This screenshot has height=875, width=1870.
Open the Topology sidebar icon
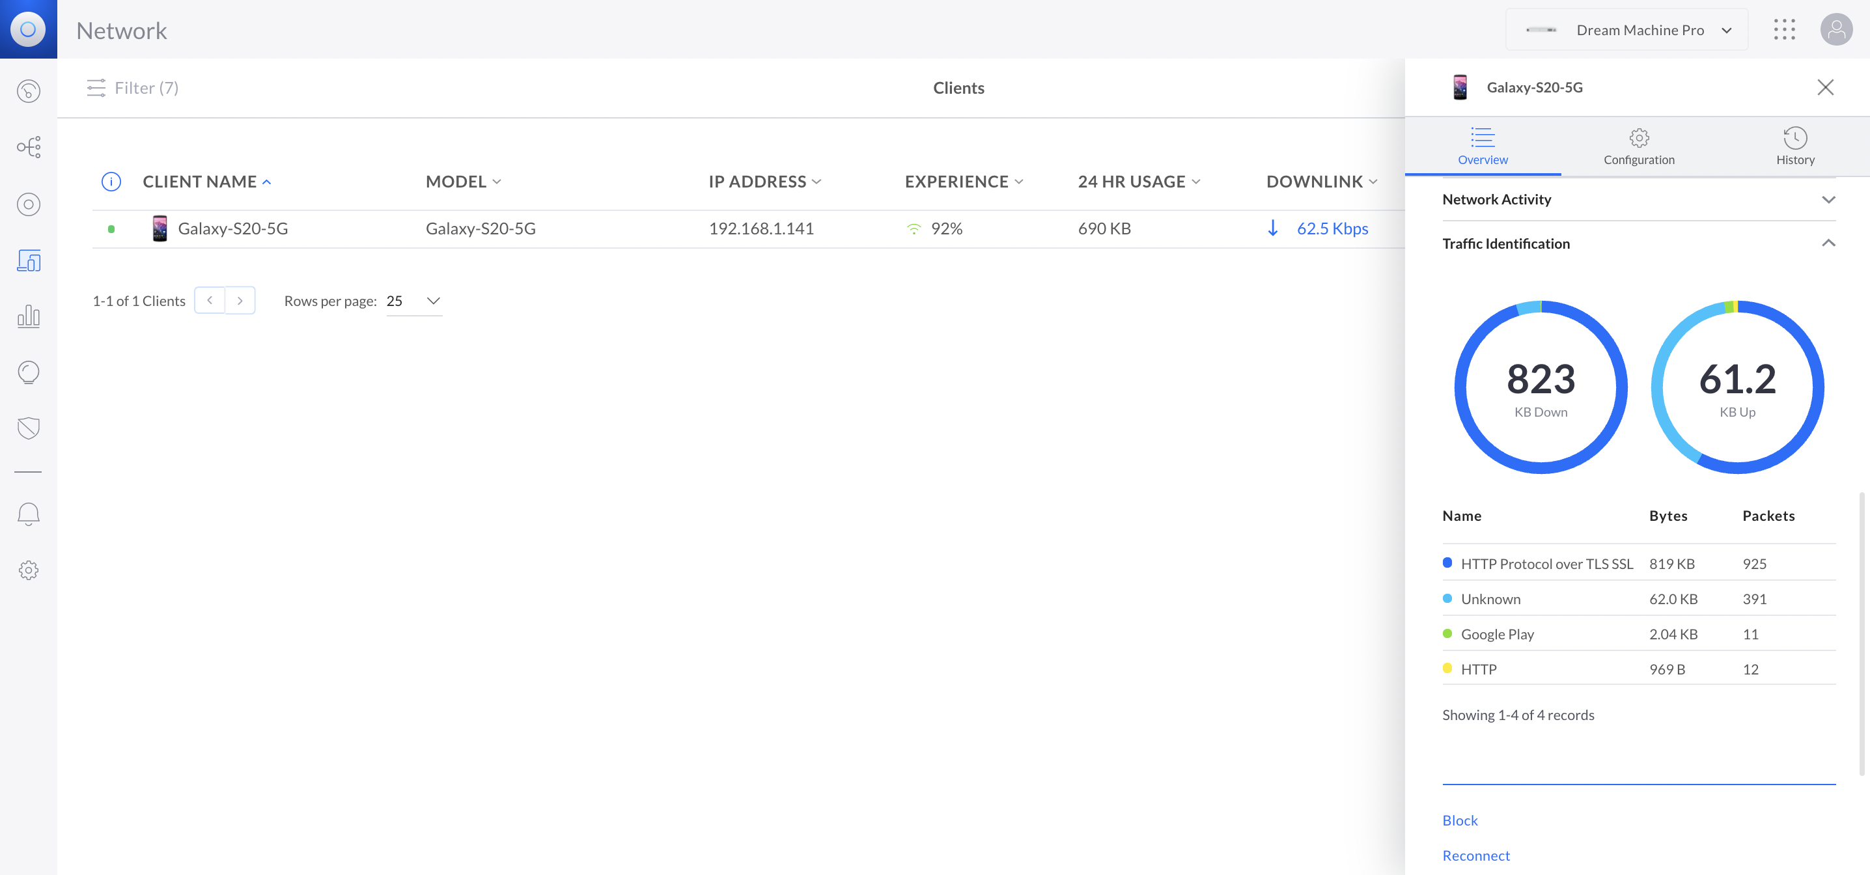click(x=28, y=146)
